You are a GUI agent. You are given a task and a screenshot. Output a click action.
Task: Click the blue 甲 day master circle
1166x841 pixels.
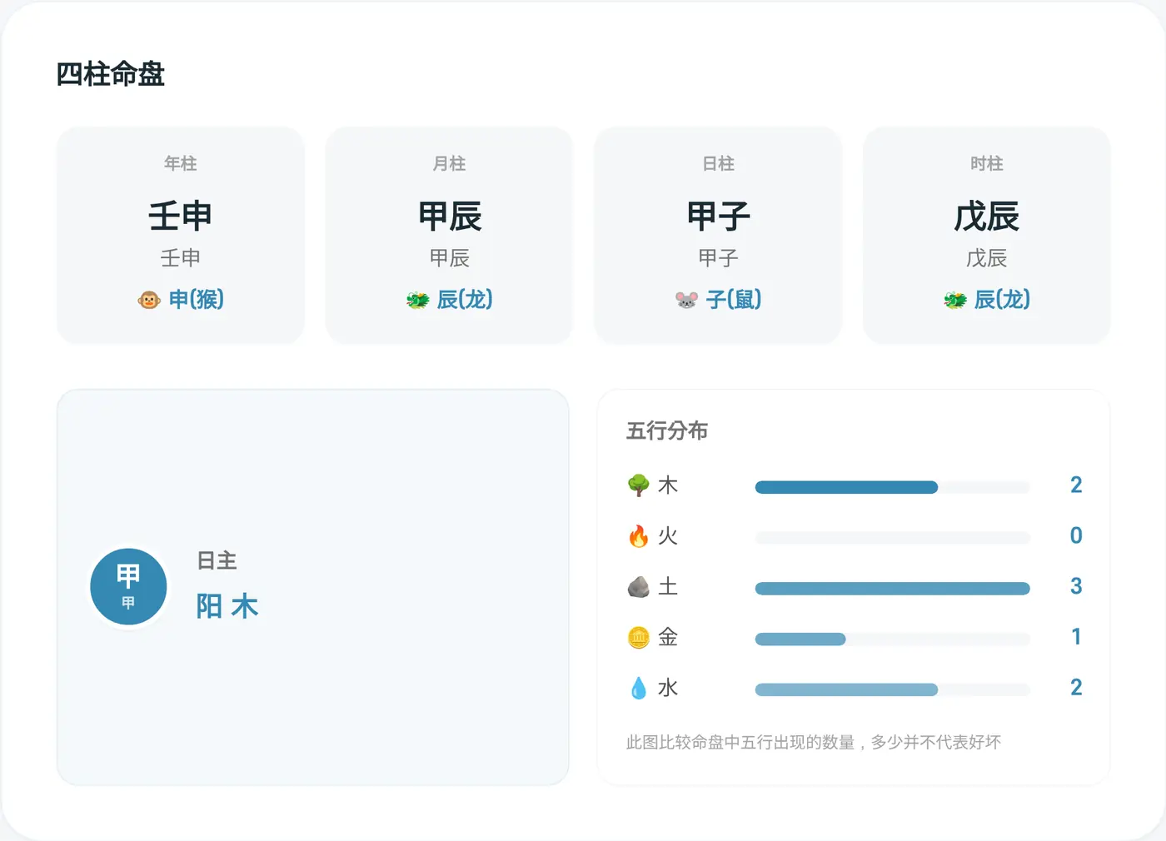128,587
